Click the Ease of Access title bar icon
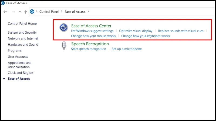This screenshot has width=216, height=121. coord(2,3)
